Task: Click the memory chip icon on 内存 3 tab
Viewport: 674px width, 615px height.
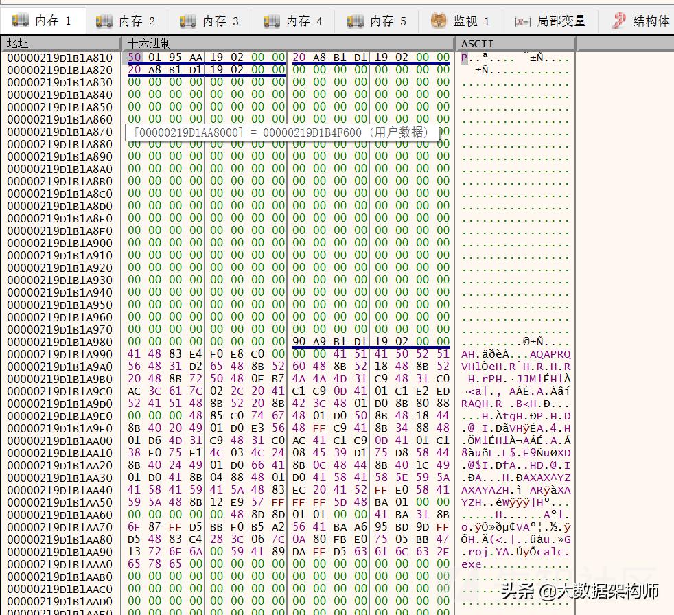Action: click(187, 21)
